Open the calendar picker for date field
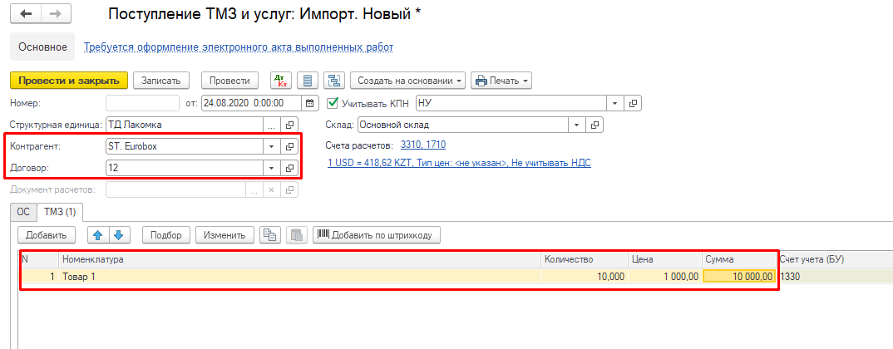Viewport: 893px width, 349px height. 310,104
